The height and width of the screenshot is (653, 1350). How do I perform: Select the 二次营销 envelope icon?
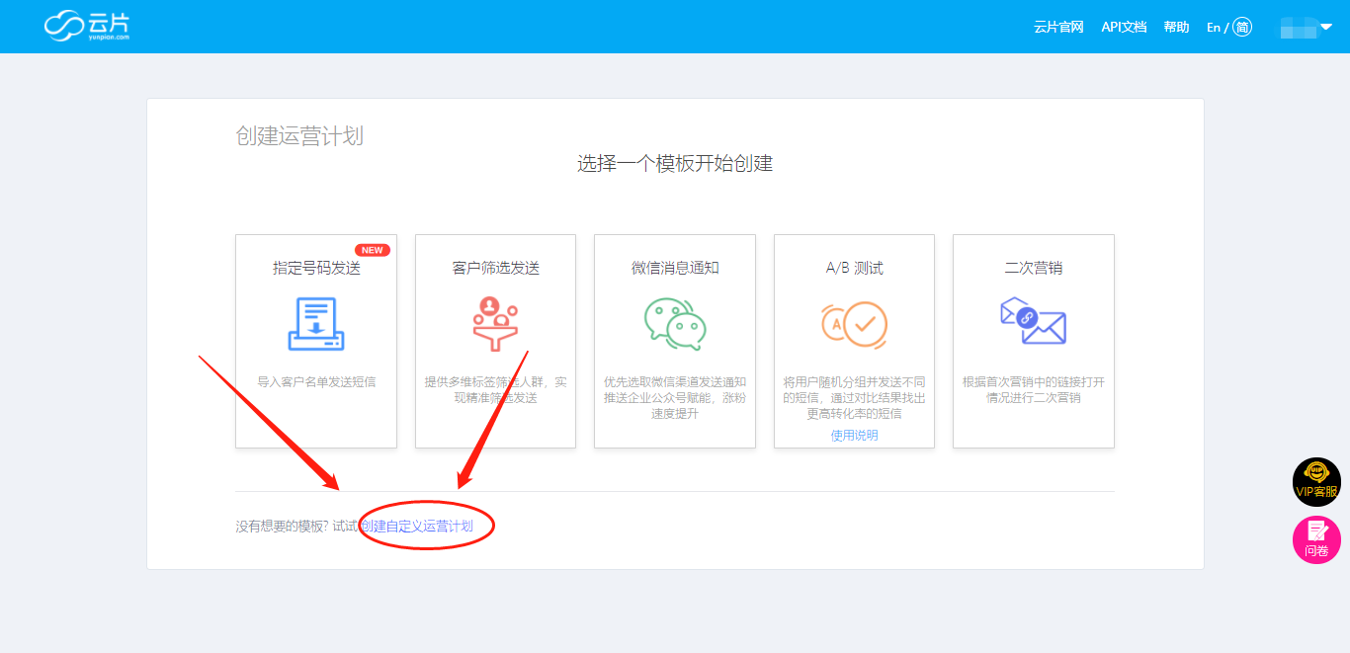click(x=1033, y=321)
